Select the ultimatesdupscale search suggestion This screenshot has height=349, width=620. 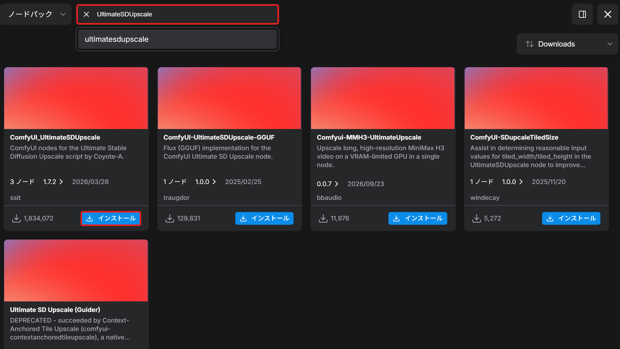point(177,39)
